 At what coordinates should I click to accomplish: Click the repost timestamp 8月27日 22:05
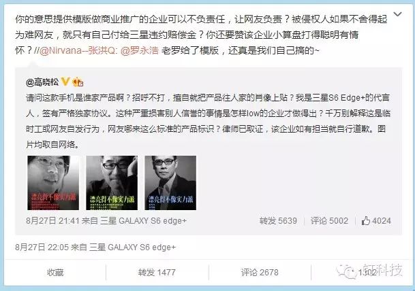(x=42, y=247)
